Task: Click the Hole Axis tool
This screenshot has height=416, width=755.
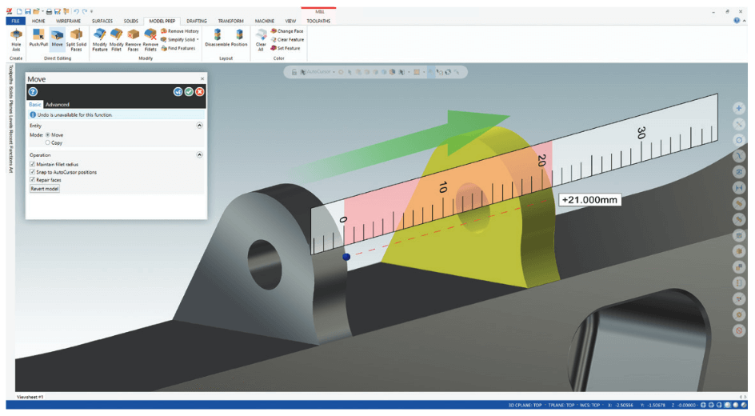Action: tap(17, 38)
